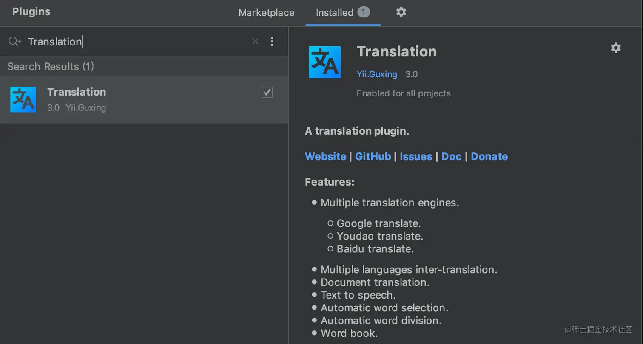Click the Translation title in details
This screenshot has height=344, width=643.
coord(397,51)
